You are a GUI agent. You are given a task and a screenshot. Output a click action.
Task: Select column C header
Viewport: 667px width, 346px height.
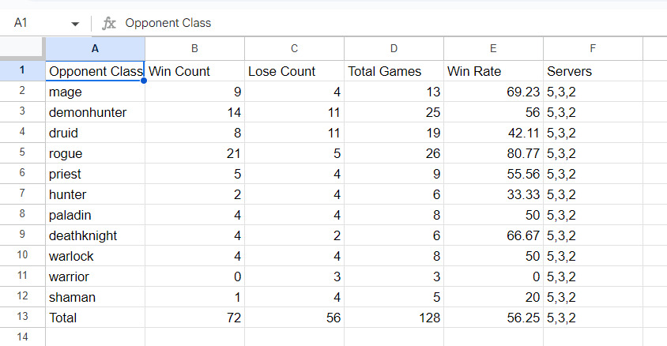(294, 49)
